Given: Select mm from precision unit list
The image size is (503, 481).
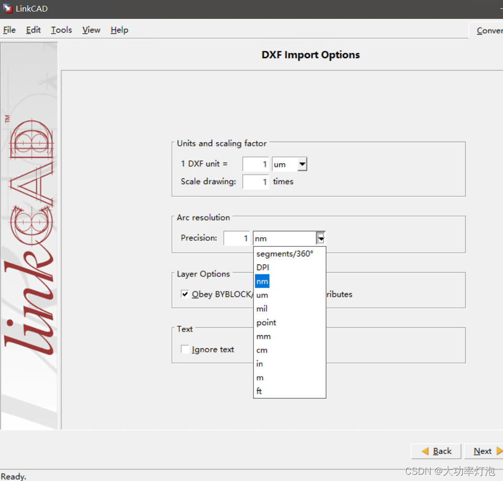Looking at the screenshot, I should click(289, 337).
